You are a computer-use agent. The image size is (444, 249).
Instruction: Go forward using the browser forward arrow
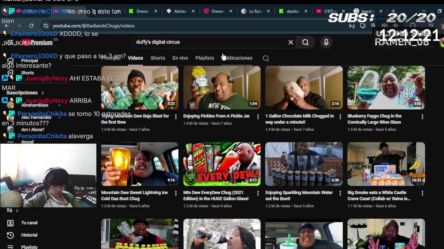click(19, 26)
